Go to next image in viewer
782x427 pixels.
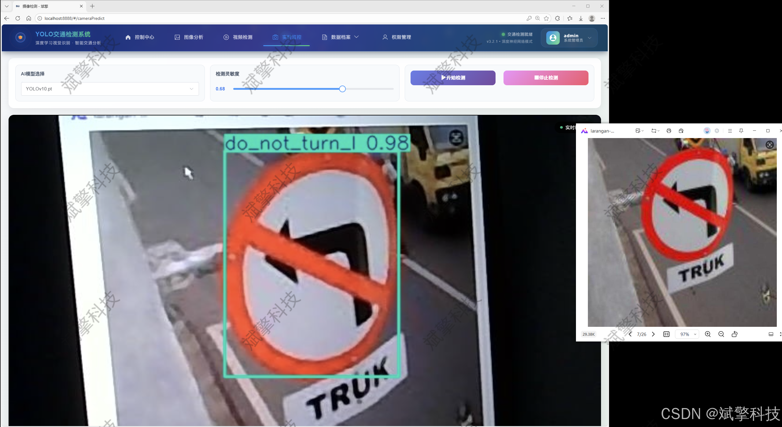pyautogui.click(x=653, y=334)
